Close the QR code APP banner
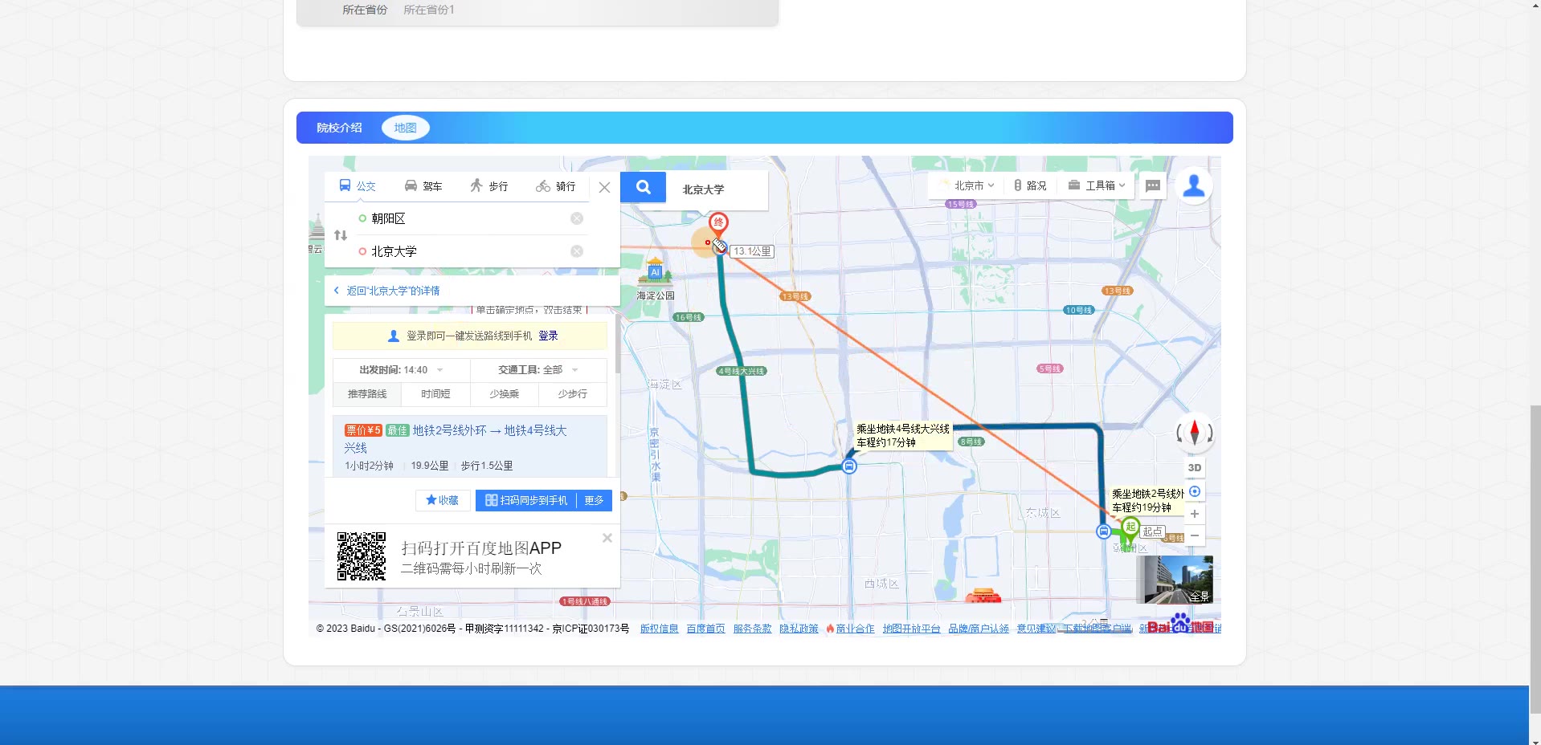This screenshot has height=745, width=1541. point(607,538)
